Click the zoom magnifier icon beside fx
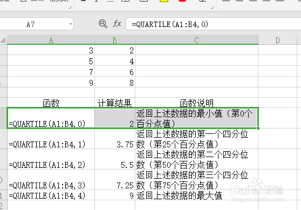301x210 pixels. click(103, 24)
